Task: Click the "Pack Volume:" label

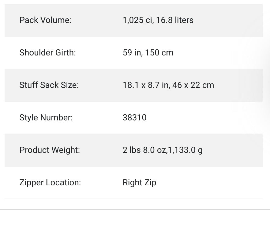Action: coord(45,20)
